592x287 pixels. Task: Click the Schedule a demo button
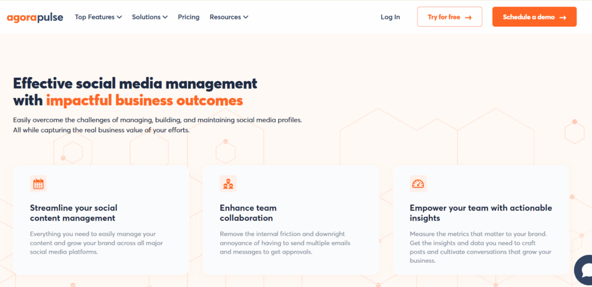(534, 17)
